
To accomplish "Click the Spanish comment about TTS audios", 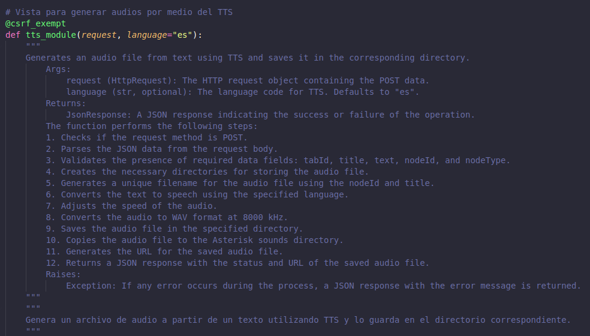I will coord(119,12).
